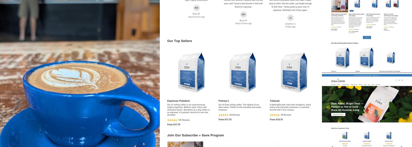The height and width of the screenshot is (147, 412).
Task: Open the Fitzroy's product title link
Action: tap(224, 101)
